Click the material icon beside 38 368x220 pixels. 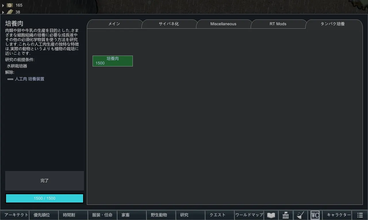coord(10,12)
